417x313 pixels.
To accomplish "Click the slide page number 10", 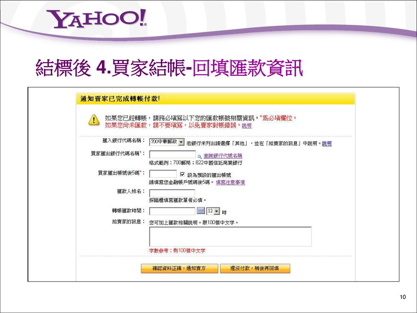I will [403, 297].
